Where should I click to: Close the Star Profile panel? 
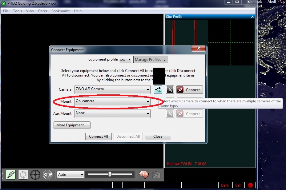click(x=252, y=17)
